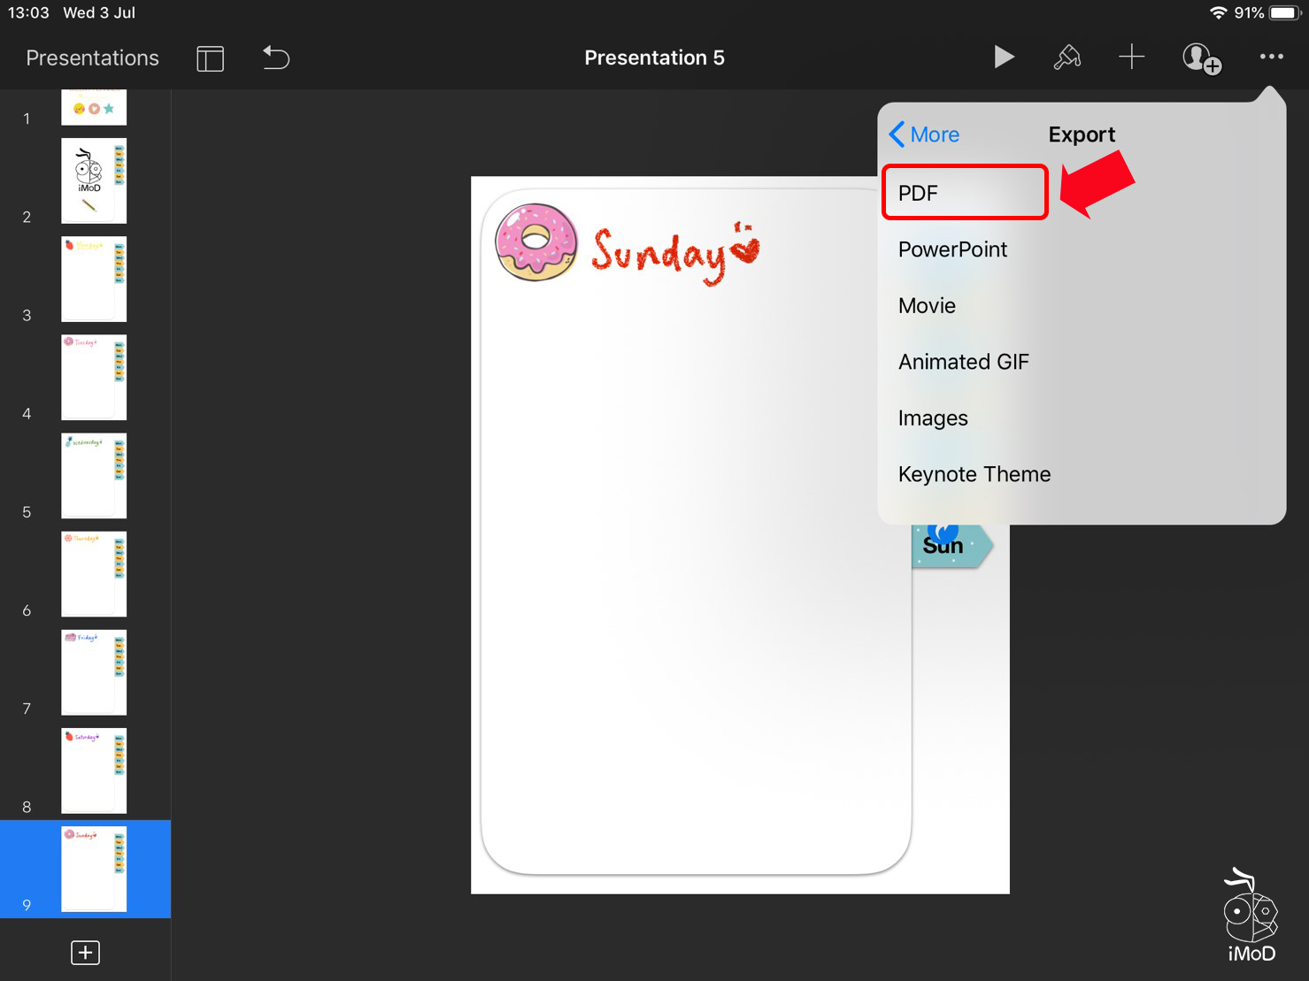Add a new slide with plus button
The height and width of the screenshot is (981, 1309).
[x=85, y=953]
